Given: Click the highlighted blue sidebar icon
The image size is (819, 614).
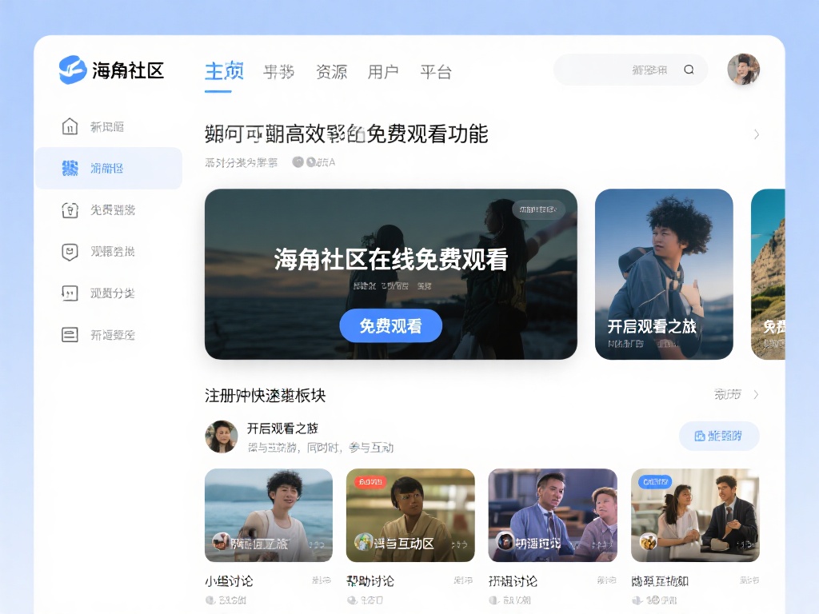Looking at the screenshot, I should pyautogui.click(x=70, y=168).
